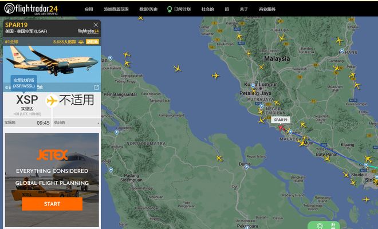Click the SPAR19 callsign heading
The width and height of the screenshot is (378, 229).
coord(17,25)
